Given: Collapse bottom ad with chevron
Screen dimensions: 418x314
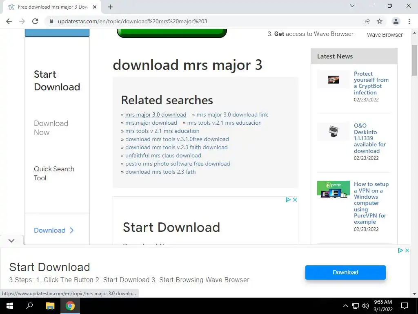Looking at the screenshot, I should (x=11, y=240).
